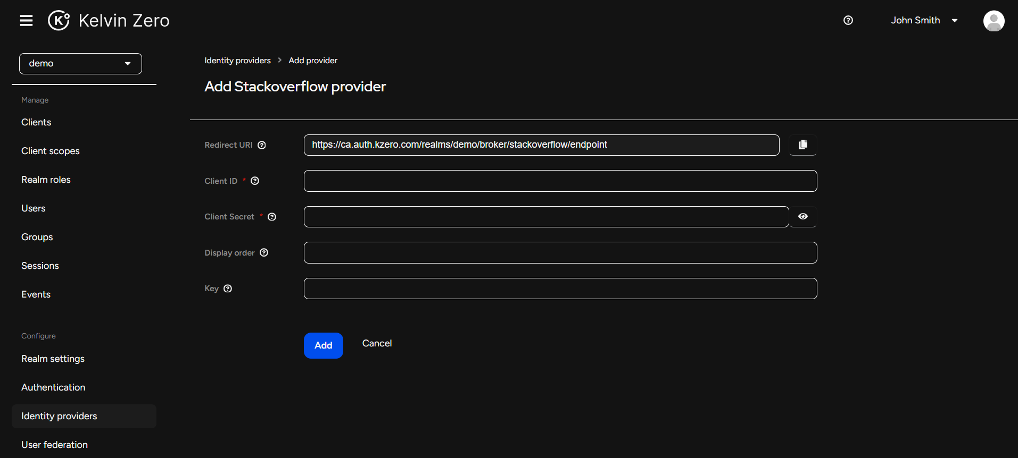Go to Clients in sidebar
This screenshot has width=1018, height=458.
point(36,122)
